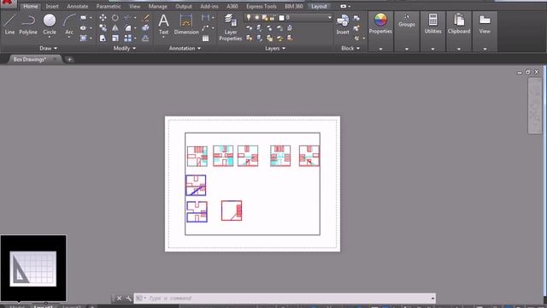547x308 pixels.
Task: Click the Rectangle icon in Draw panel
Action: (83, 18)
